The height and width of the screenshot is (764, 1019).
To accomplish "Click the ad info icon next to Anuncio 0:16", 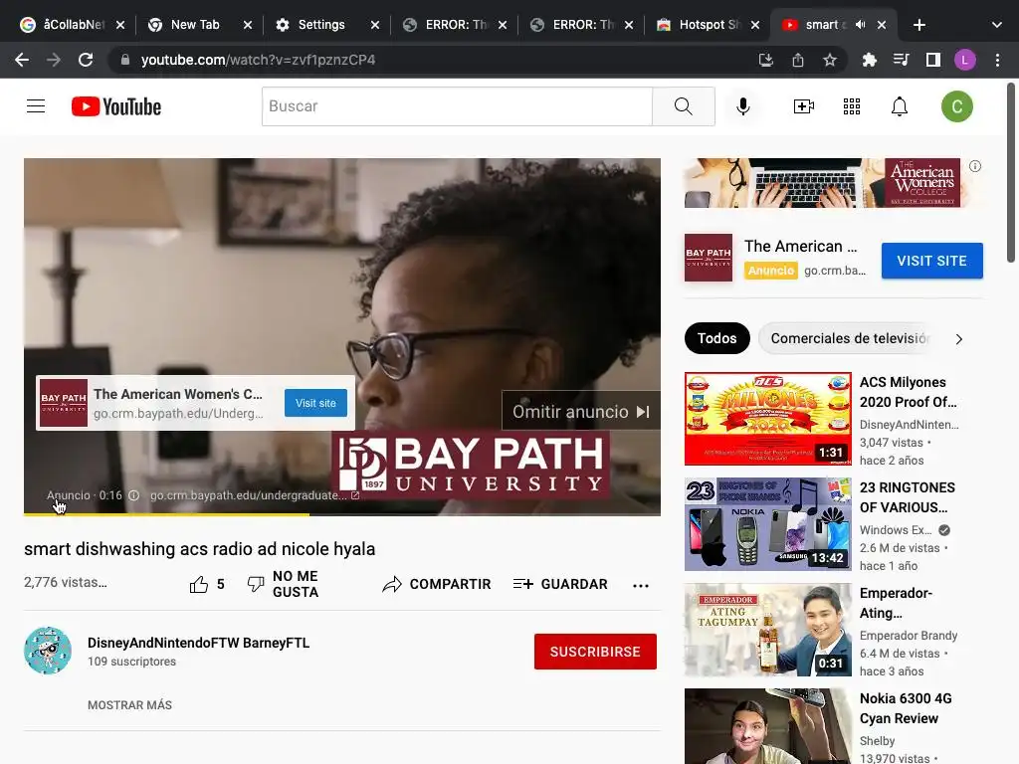I will pyautogui.click(x=134, y=495).
